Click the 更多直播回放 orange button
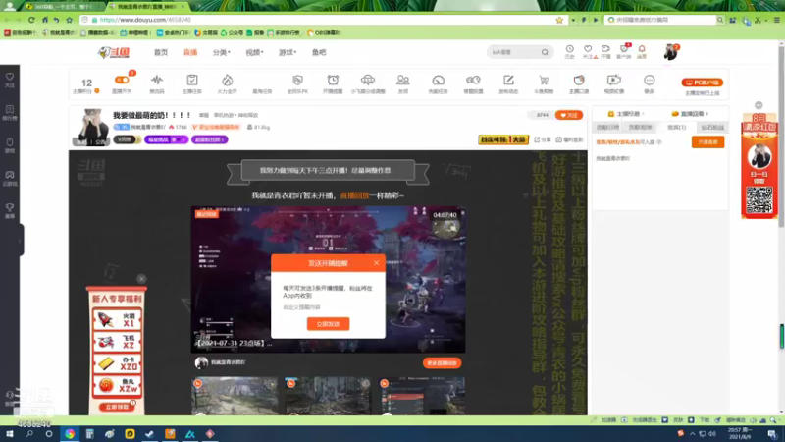This screenshot has height=442, width=785. tap(443, 362)
